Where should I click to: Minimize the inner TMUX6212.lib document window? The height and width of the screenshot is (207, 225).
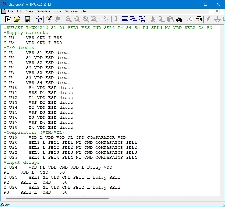click(211, 11)
